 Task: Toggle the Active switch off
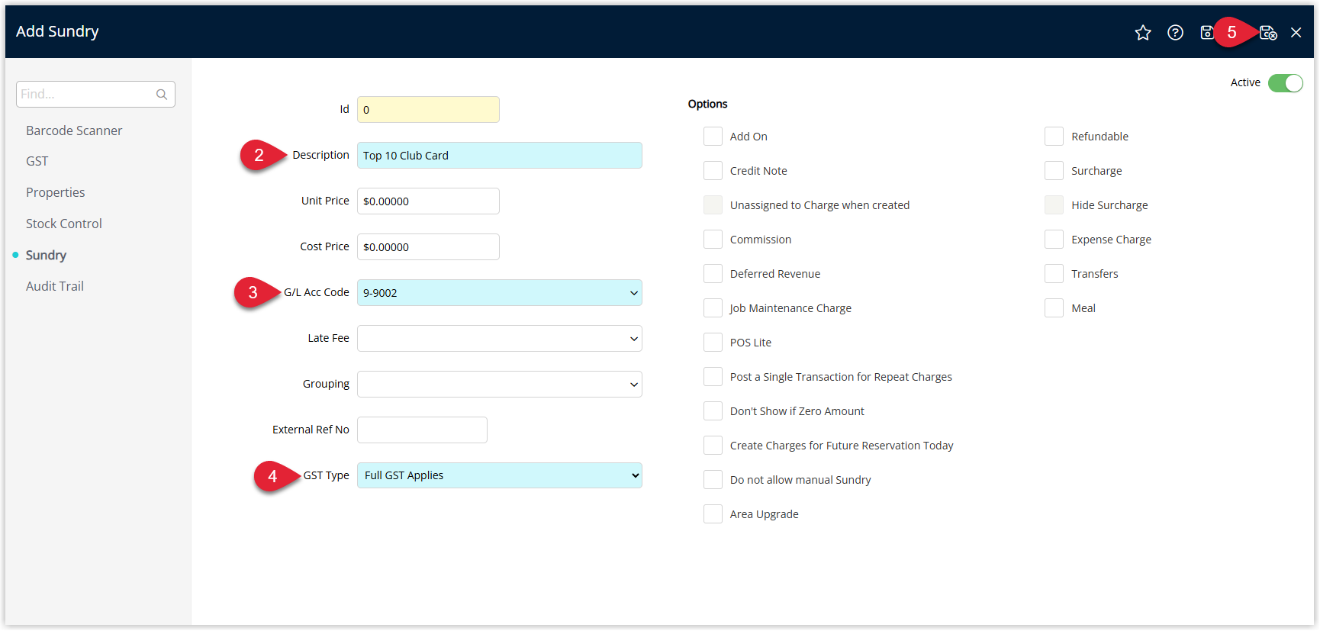click(1285, 82)
